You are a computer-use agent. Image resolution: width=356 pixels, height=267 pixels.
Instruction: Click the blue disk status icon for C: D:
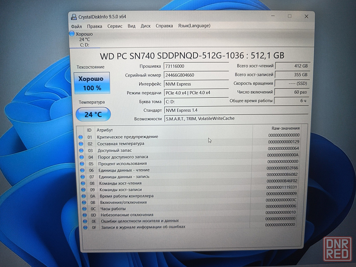tap(72, 34)
